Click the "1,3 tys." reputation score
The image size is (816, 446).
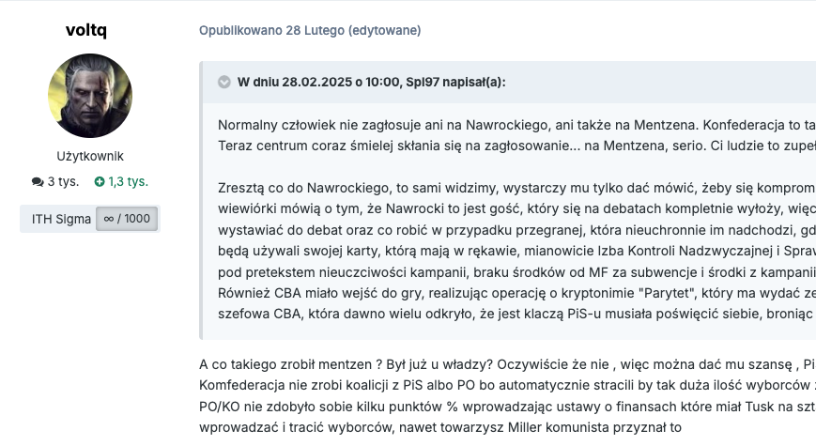(128, 182)
